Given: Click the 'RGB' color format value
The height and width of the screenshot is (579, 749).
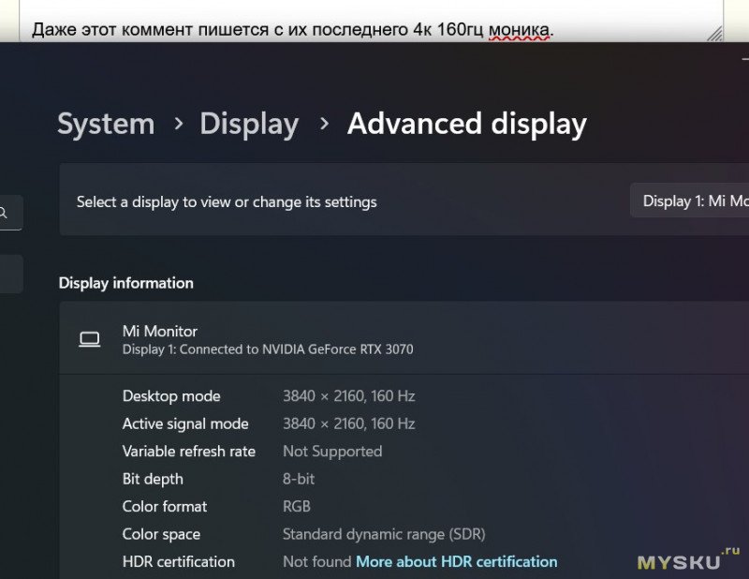Looking at the screenshot, I should click(x=297, y=506).
